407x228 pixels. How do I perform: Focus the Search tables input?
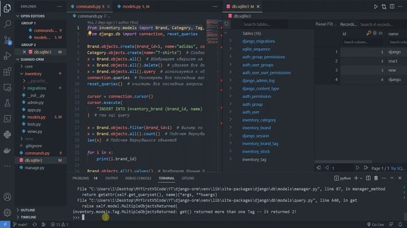point(265,24)
